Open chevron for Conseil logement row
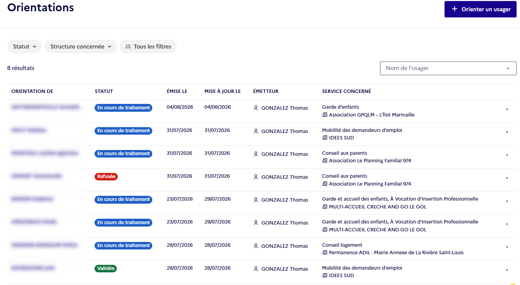The width and height of the screenshot is (520, 285). [507, 247]
